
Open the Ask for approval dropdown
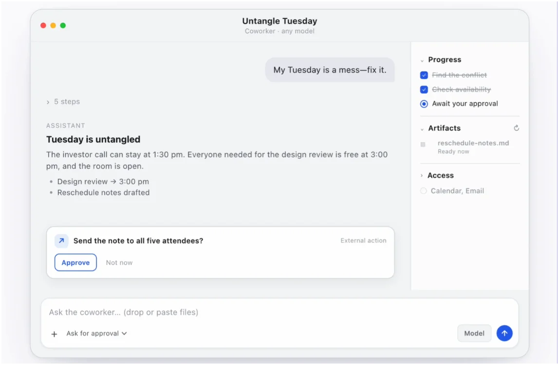96,333
